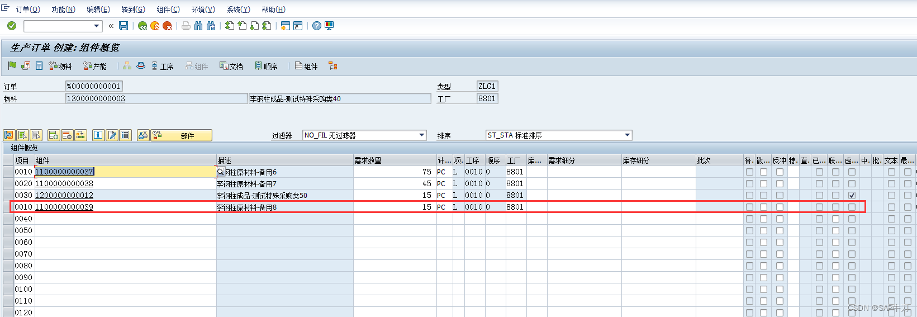The height and width of the screenshot is (317, 917).
Task: Open the 功能 menu
Action: pyautogui.click(x=63, y=10)
